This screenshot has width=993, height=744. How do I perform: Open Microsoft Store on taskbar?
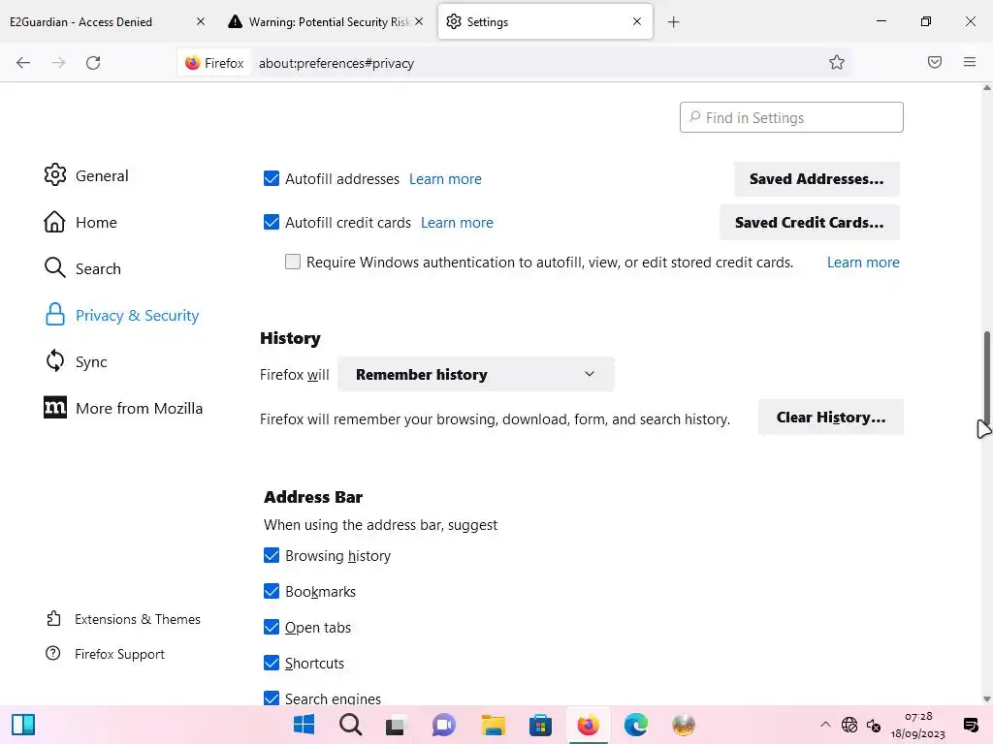pos(540,725)
